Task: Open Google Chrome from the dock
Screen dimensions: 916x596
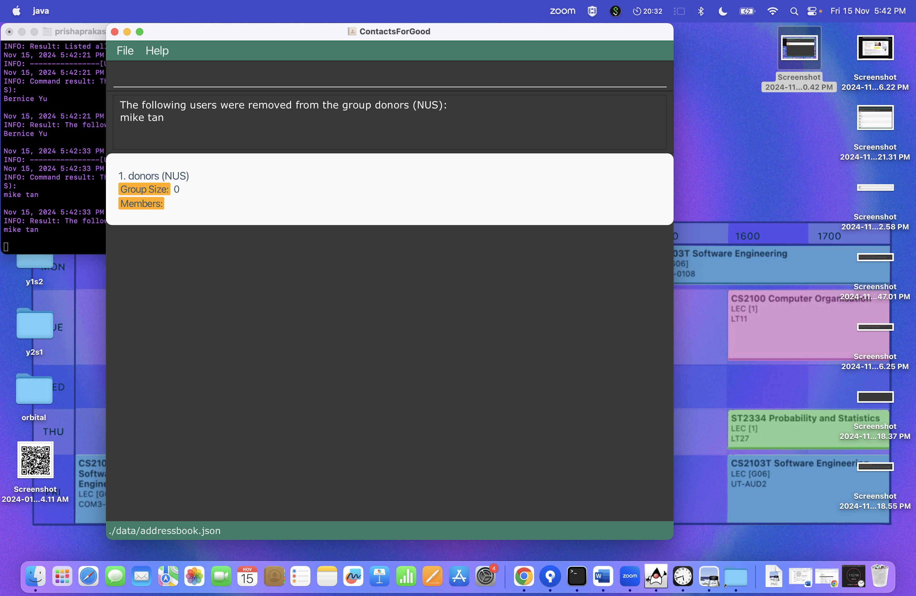Action: (524, 576)
